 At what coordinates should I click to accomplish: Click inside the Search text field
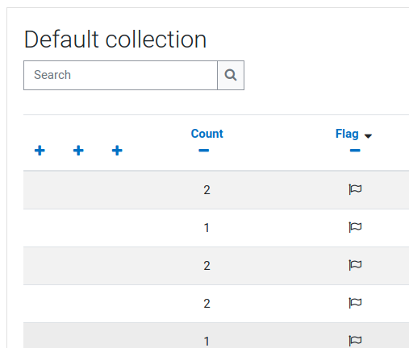[x=120, y=75]
